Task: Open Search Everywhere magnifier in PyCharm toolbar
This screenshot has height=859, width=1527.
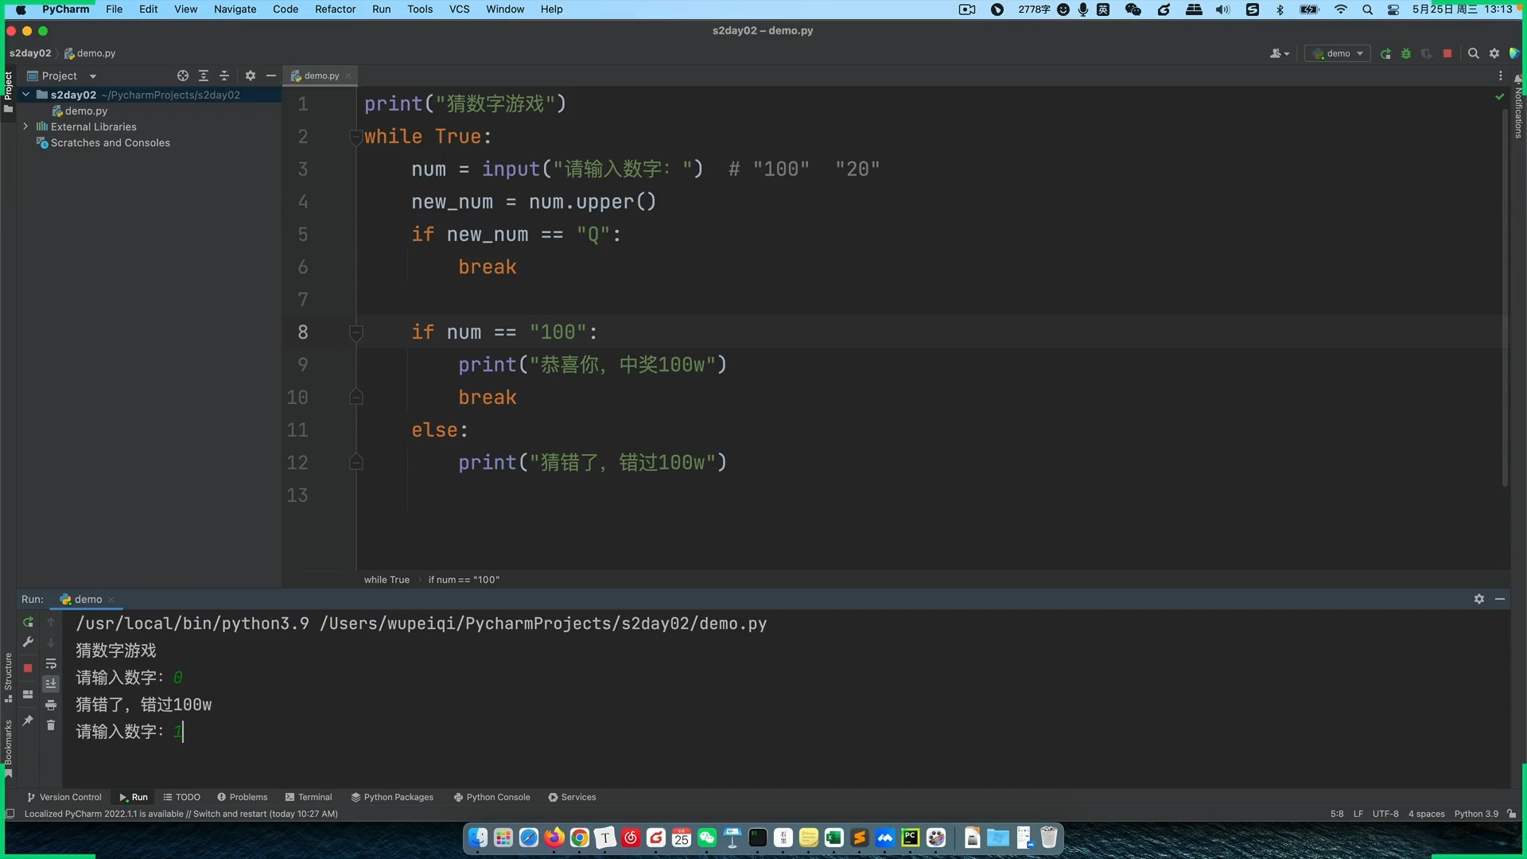Action: [1473, 53]
